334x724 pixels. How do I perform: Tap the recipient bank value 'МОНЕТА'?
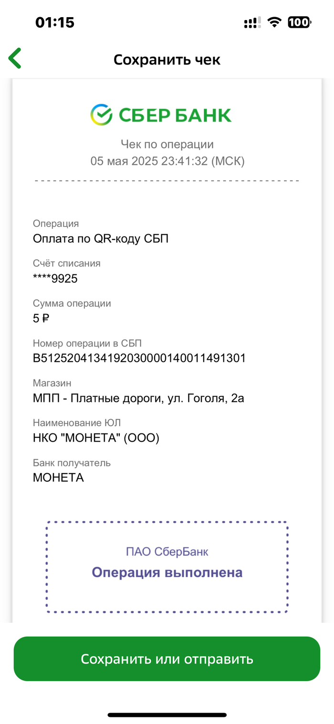(x=58, y=477)
